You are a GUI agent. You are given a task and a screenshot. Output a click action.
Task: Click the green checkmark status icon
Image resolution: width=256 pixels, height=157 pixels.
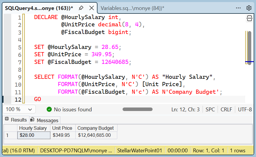coord(49,110)
